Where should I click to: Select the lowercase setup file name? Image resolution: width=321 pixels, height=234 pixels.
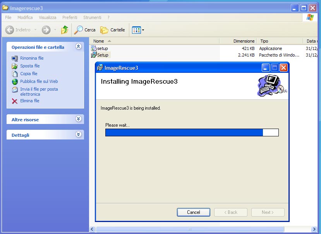102,48
